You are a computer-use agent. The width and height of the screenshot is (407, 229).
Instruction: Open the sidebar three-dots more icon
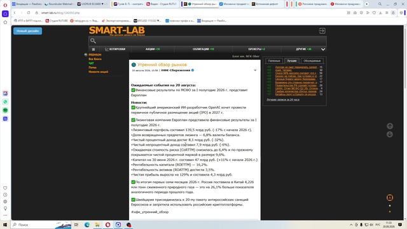[x=5, y=215]
